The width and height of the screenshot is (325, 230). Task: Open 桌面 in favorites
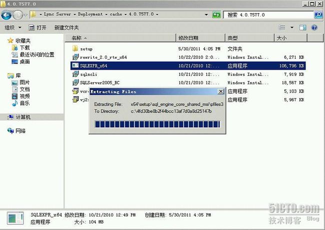click(24, 62)
